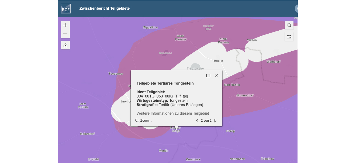Click the BGE logo
Viewport: 363px width, 163px height.
(x=66, y=9)
